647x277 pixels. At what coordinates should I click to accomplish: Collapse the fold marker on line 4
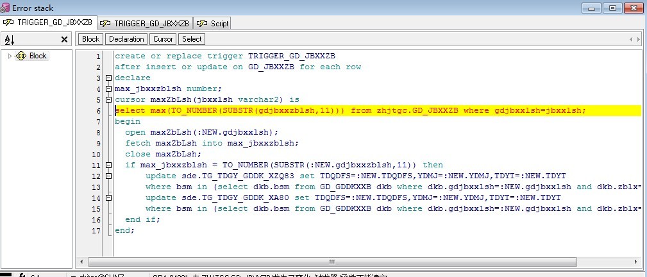108,88
